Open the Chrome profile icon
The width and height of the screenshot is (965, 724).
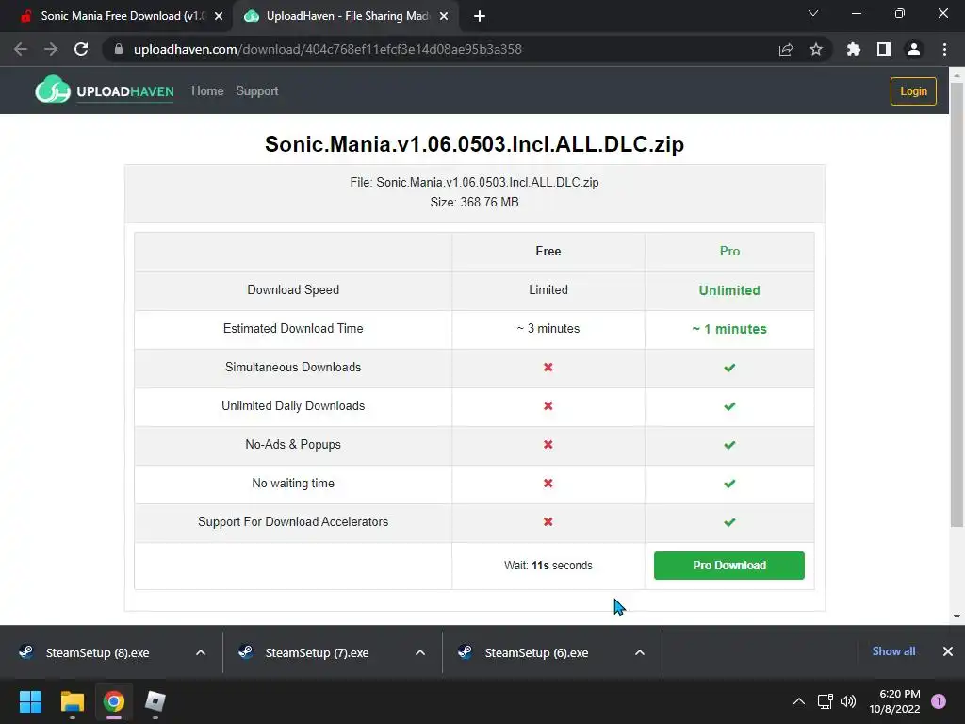pyautogui.click(x=914, y=49)
